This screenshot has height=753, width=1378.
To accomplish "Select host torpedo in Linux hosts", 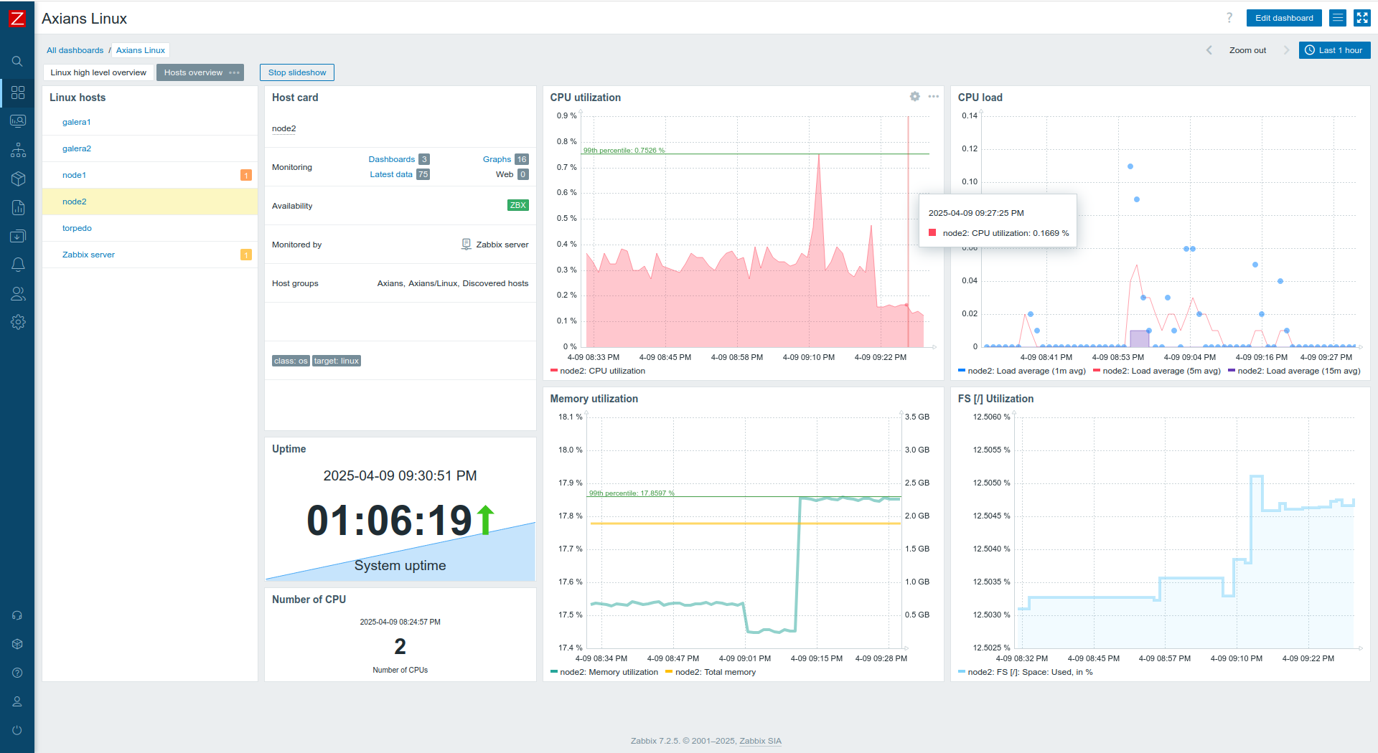I will [x=77, y=228].
